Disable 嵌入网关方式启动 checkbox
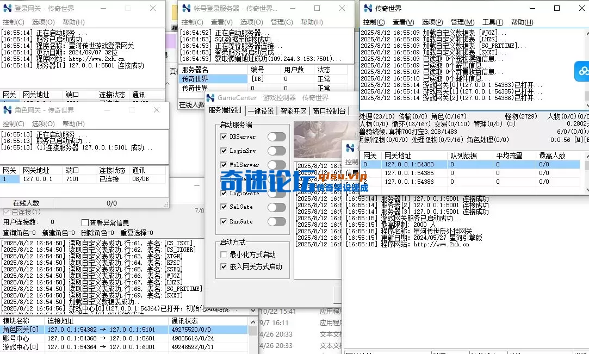Viewport: 589px width, 354px height. pyautogui.click(x=224, y=266)
